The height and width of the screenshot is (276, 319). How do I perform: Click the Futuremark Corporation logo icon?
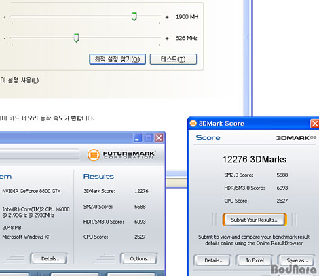[x=94, y=155]
